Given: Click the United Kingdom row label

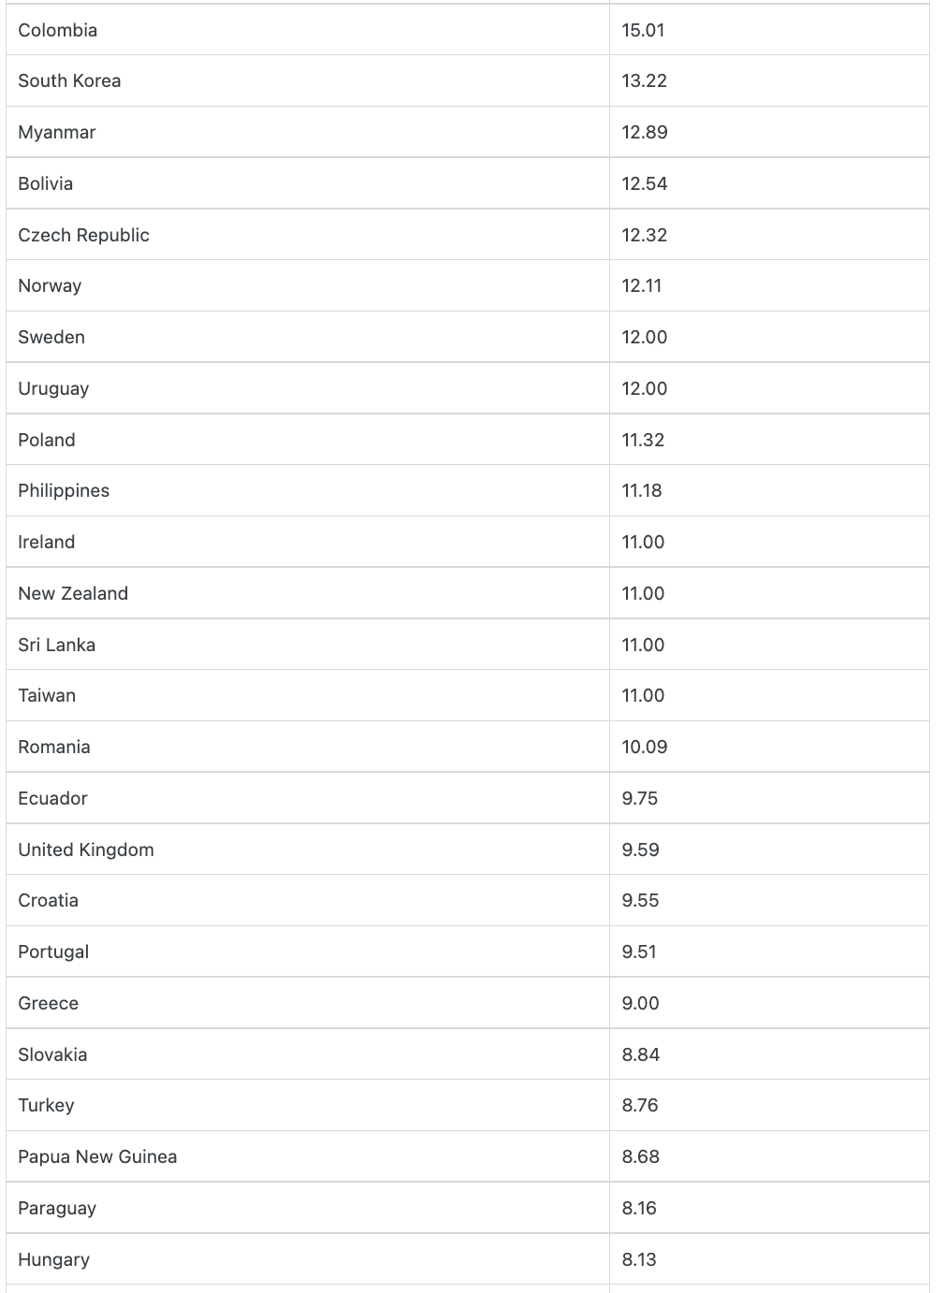Looking at the screenshot, I should coord(86,850).
